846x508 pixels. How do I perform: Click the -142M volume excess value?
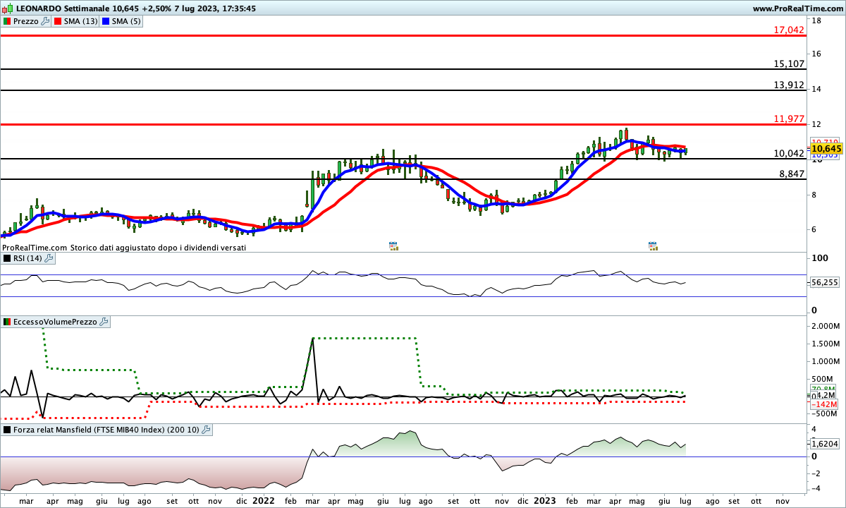(x=824, y=404)
